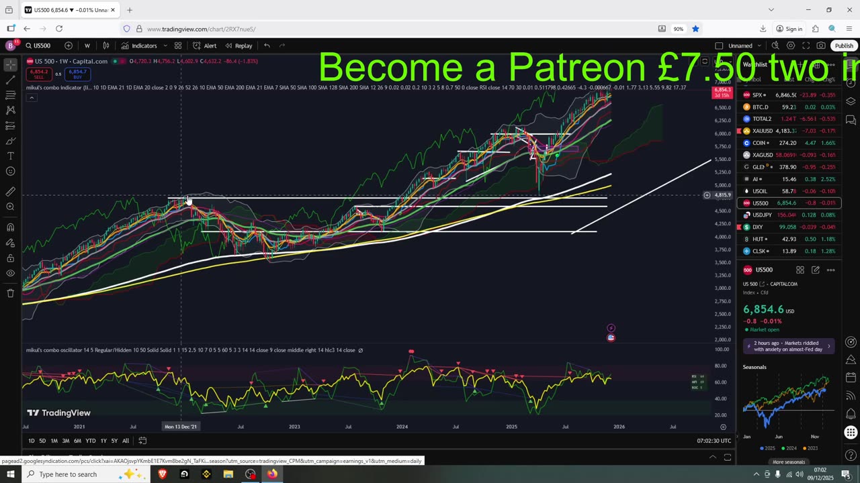The height and width of the screenshot is (483, 860).
Task: Toggle stay in drawing mode pencil-lock
Action: (x=10, y=243)
